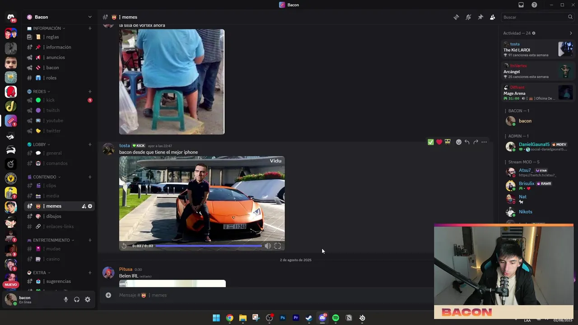Collapse the CONTENIDO category
Image resolution: width=578 pixels, height=325 pixels.
point(44,177)
